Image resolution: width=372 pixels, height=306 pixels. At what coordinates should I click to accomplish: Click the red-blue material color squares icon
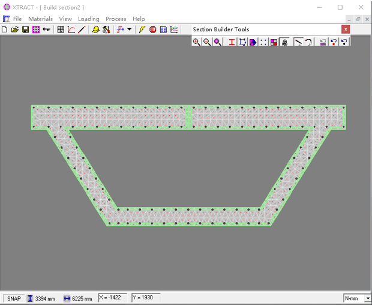pyautogui.click(x=274, y=42)
